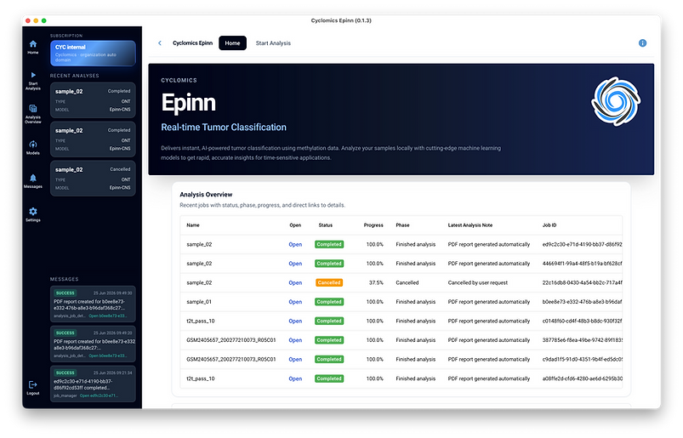Click the Open link in the Cancelled row

[295, 283]
